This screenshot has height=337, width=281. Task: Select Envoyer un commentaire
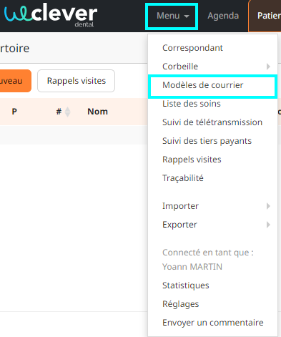tap(212, 323)
